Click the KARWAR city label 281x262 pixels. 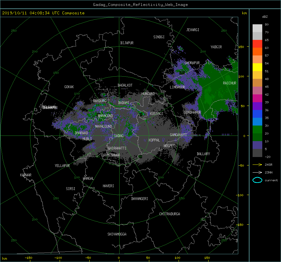pyautogui.click(x=26, y=175)
